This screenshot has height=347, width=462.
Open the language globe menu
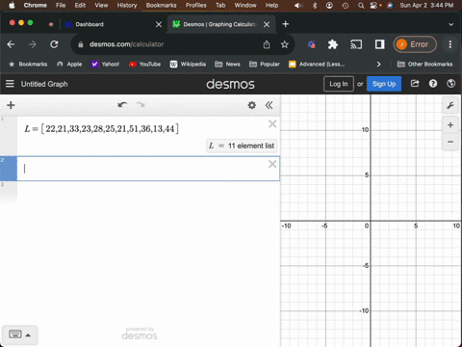[450, 84]
